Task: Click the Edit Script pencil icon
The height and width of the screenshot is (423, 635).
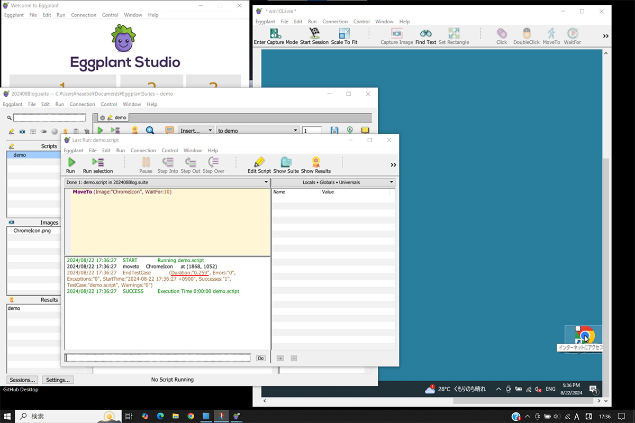Action: click(259, 162)
